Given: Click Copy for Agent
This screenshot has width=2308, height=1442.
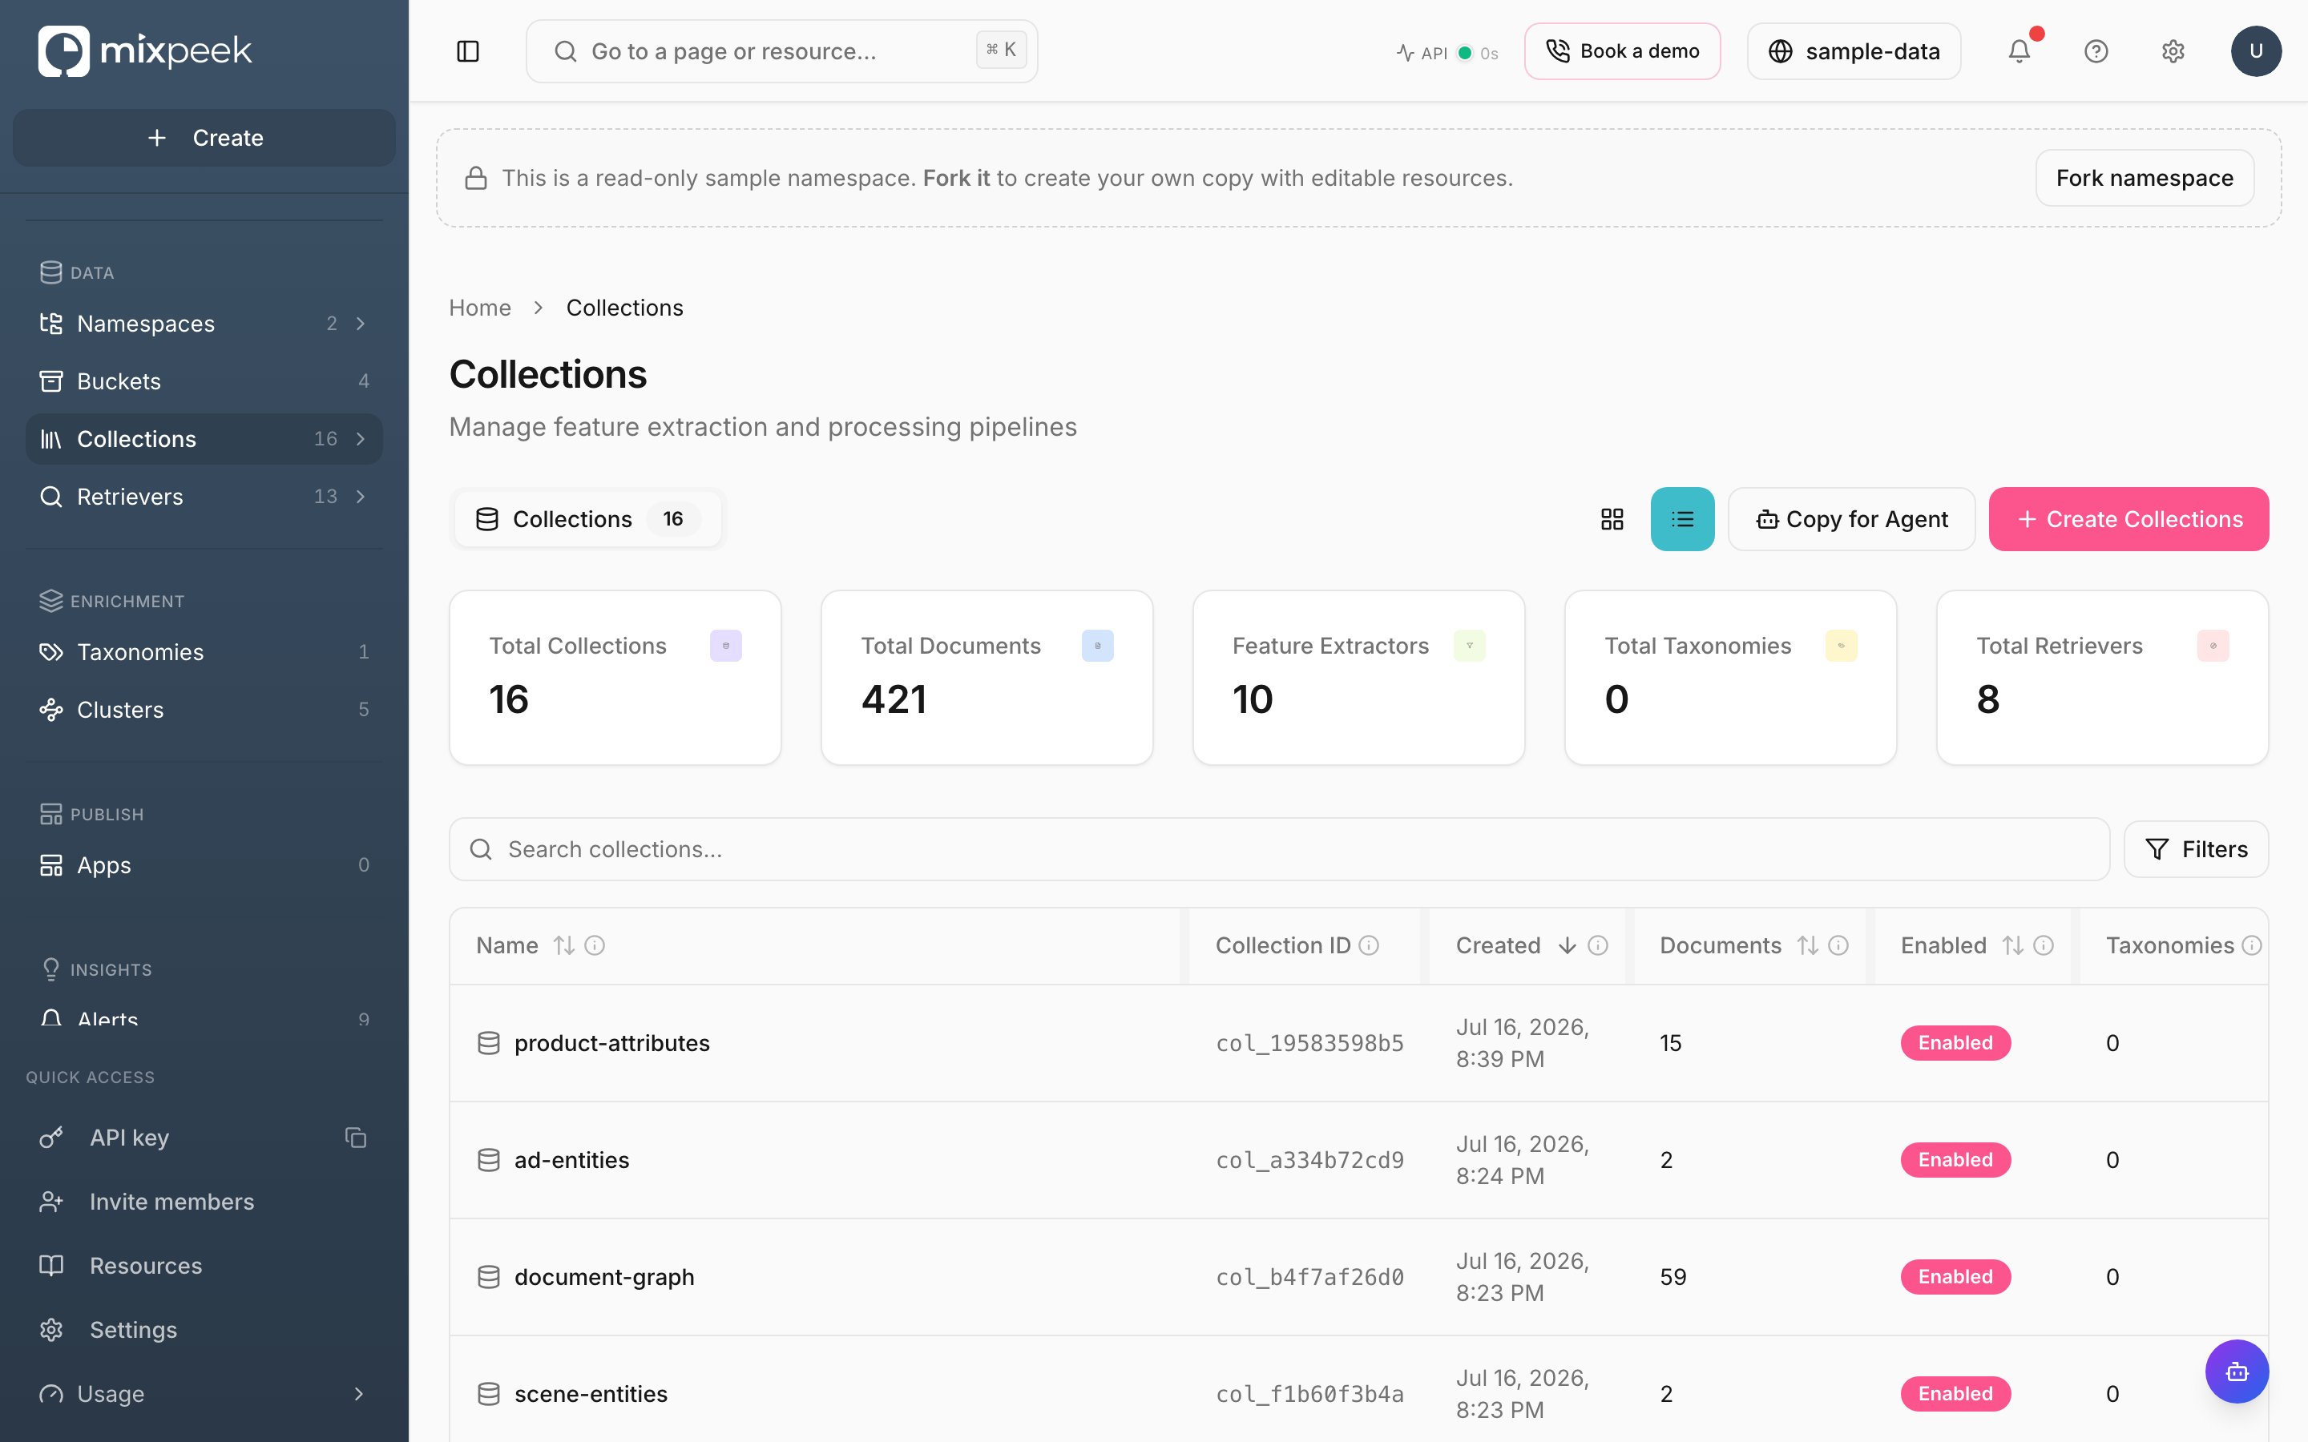Looking at the screenshot, I should [x=1851, y=519].
